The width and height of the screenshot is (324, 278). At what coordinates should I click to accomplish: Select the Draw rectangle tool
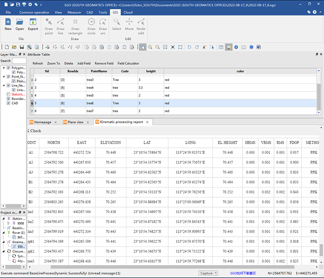tap(75, 26)
